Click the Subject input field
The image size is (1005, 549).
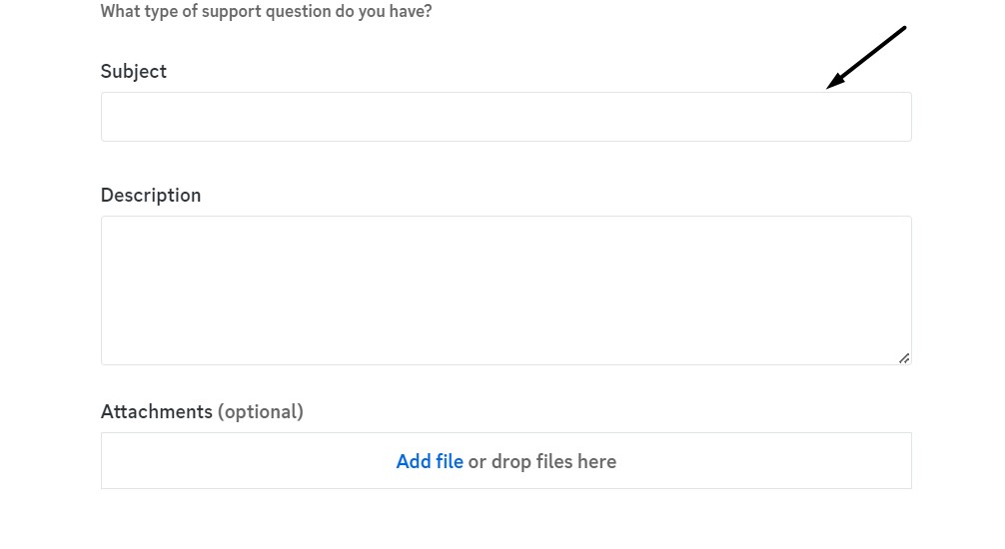pyautogui.click(x=505, y=117)
